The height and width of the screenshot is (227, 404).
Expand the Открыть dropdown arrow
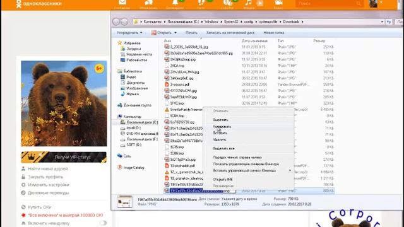(175, 33)
